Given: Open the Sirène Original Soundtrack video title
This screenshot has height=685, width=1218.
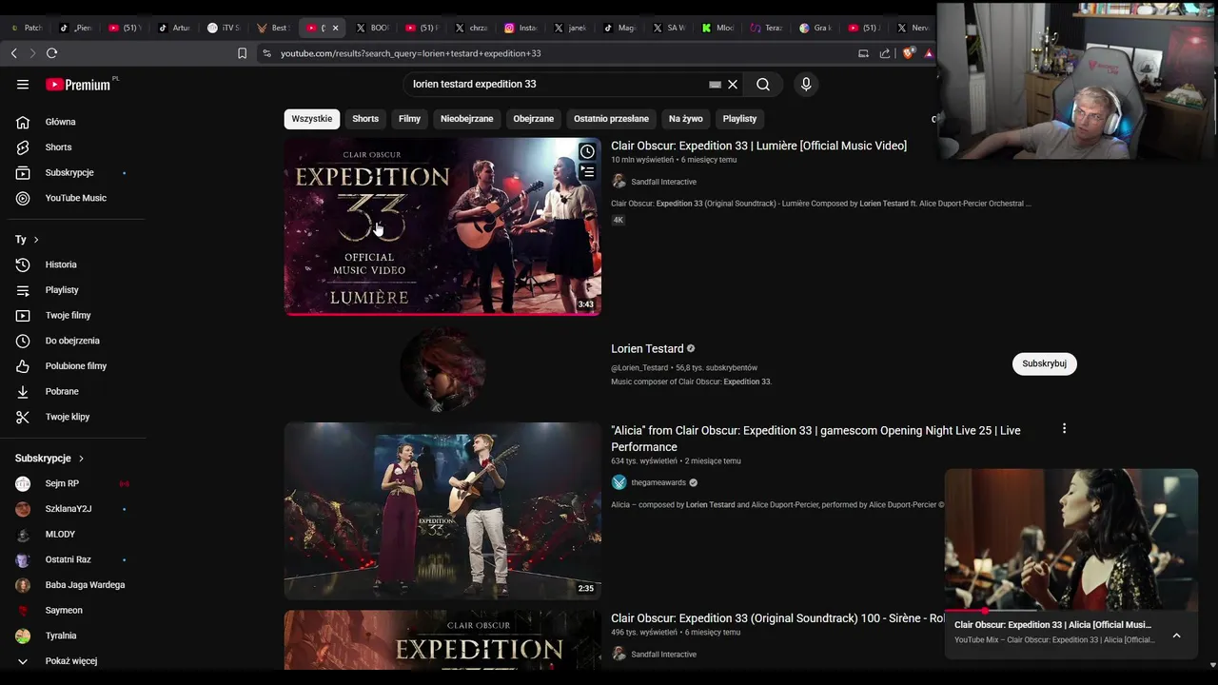Looking at the screenshot, I should click(x=777, y=618).
